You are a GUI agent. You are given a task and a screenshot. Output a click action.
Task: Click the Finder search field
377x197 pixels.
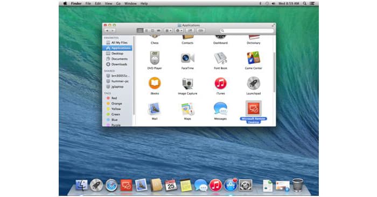click(247, 31)
